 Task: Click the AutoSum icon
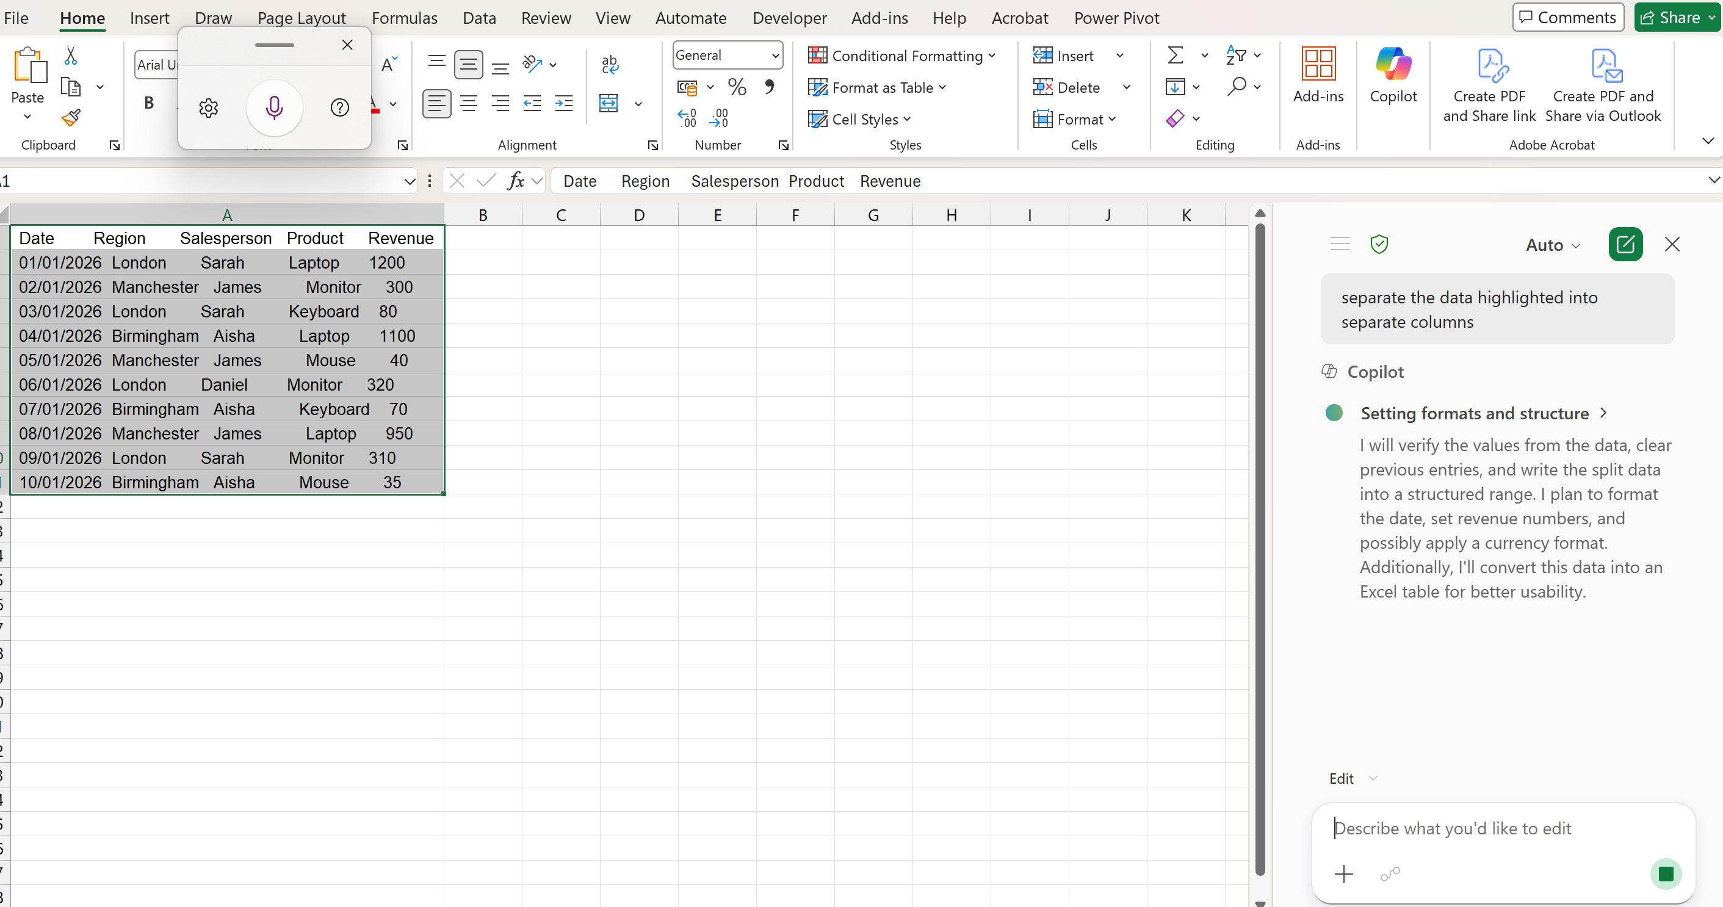(x=1176, y=56)
